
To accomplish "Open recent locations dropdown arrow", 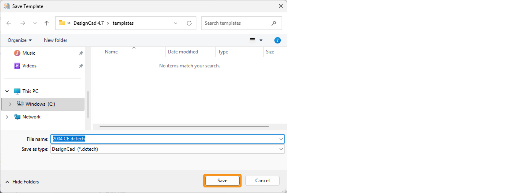I will click(x=35, y=23).
